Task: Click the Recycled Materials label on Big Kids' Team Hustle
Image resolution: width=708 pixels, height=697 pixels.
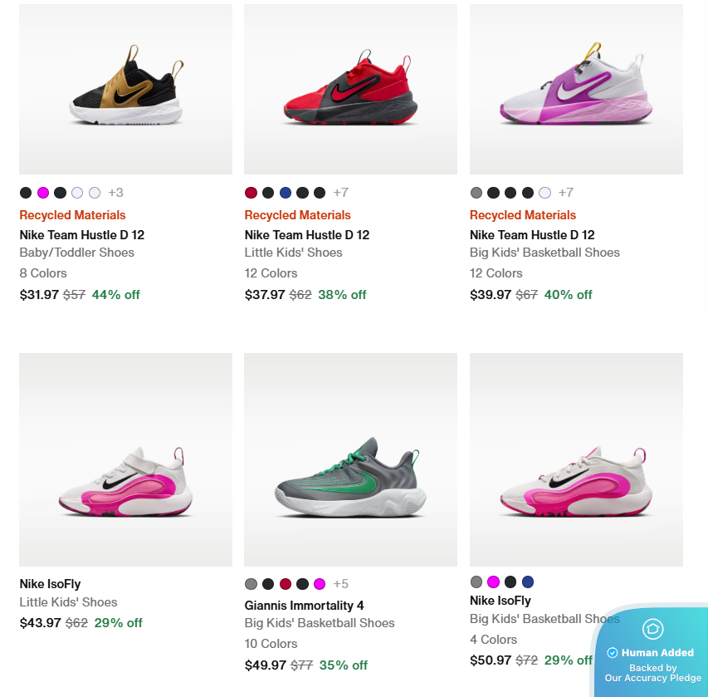Action: coord(522,214)
